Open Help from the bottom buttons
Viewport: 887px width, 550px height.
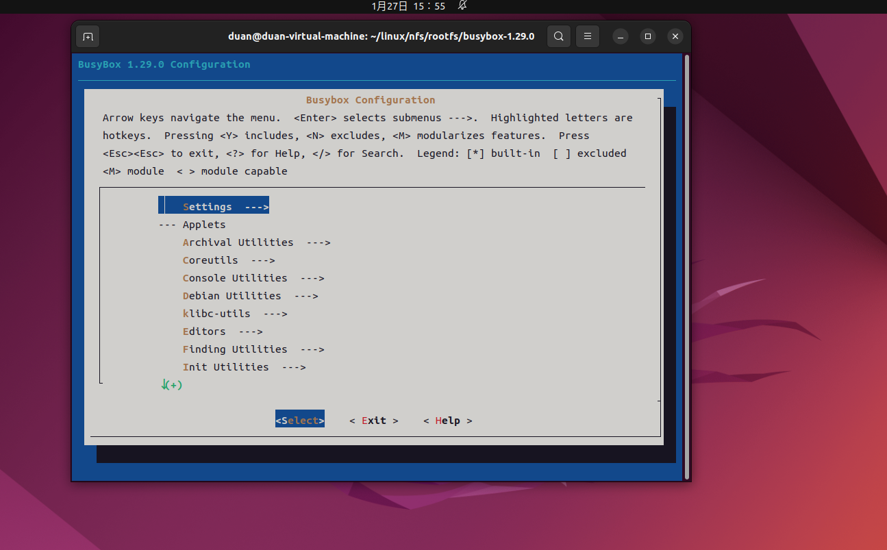[x=447, y=420]
